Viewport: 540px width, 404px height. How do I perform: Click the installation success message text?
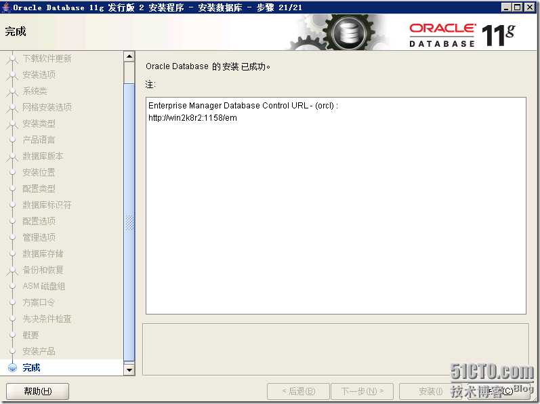click(208, 66)
